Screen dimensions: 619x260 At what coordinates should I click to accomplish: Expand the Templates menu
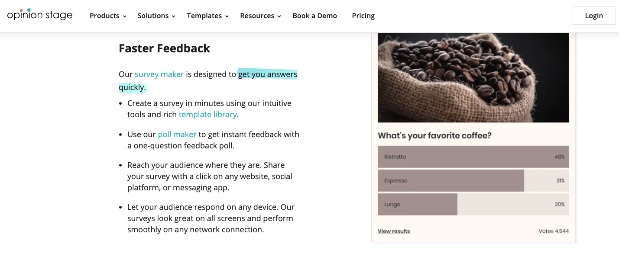pyautogui.click(x=207, y=16)
